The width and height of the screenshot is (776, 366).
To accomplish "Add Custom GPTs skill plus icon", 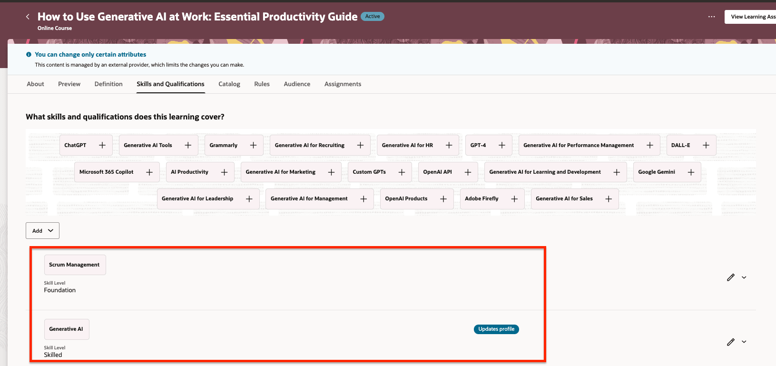I will pyautogui.click(x=402, y=172).
